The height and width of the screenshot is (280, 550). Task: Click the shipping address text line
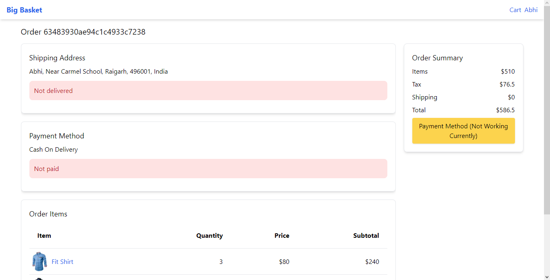99,72
